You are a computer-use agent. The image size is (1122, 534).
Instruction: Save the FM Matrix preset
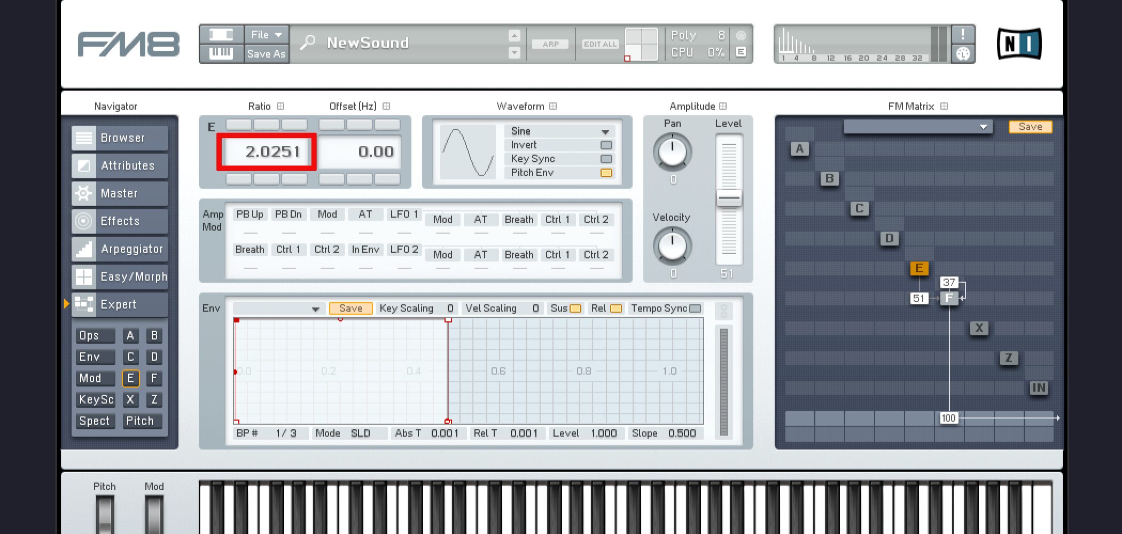[x=1030, y=127]
